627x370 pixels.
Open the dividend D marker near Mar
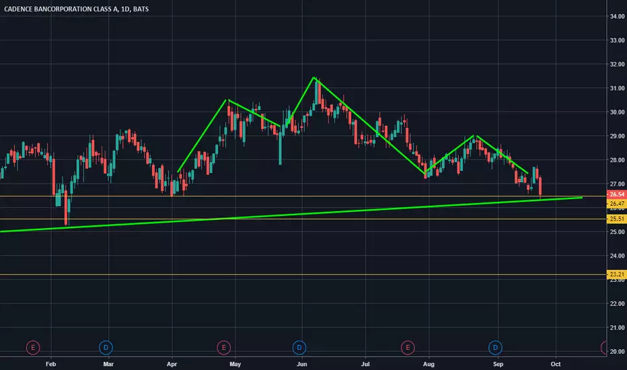pyautogui.click(x=106, y=348)
